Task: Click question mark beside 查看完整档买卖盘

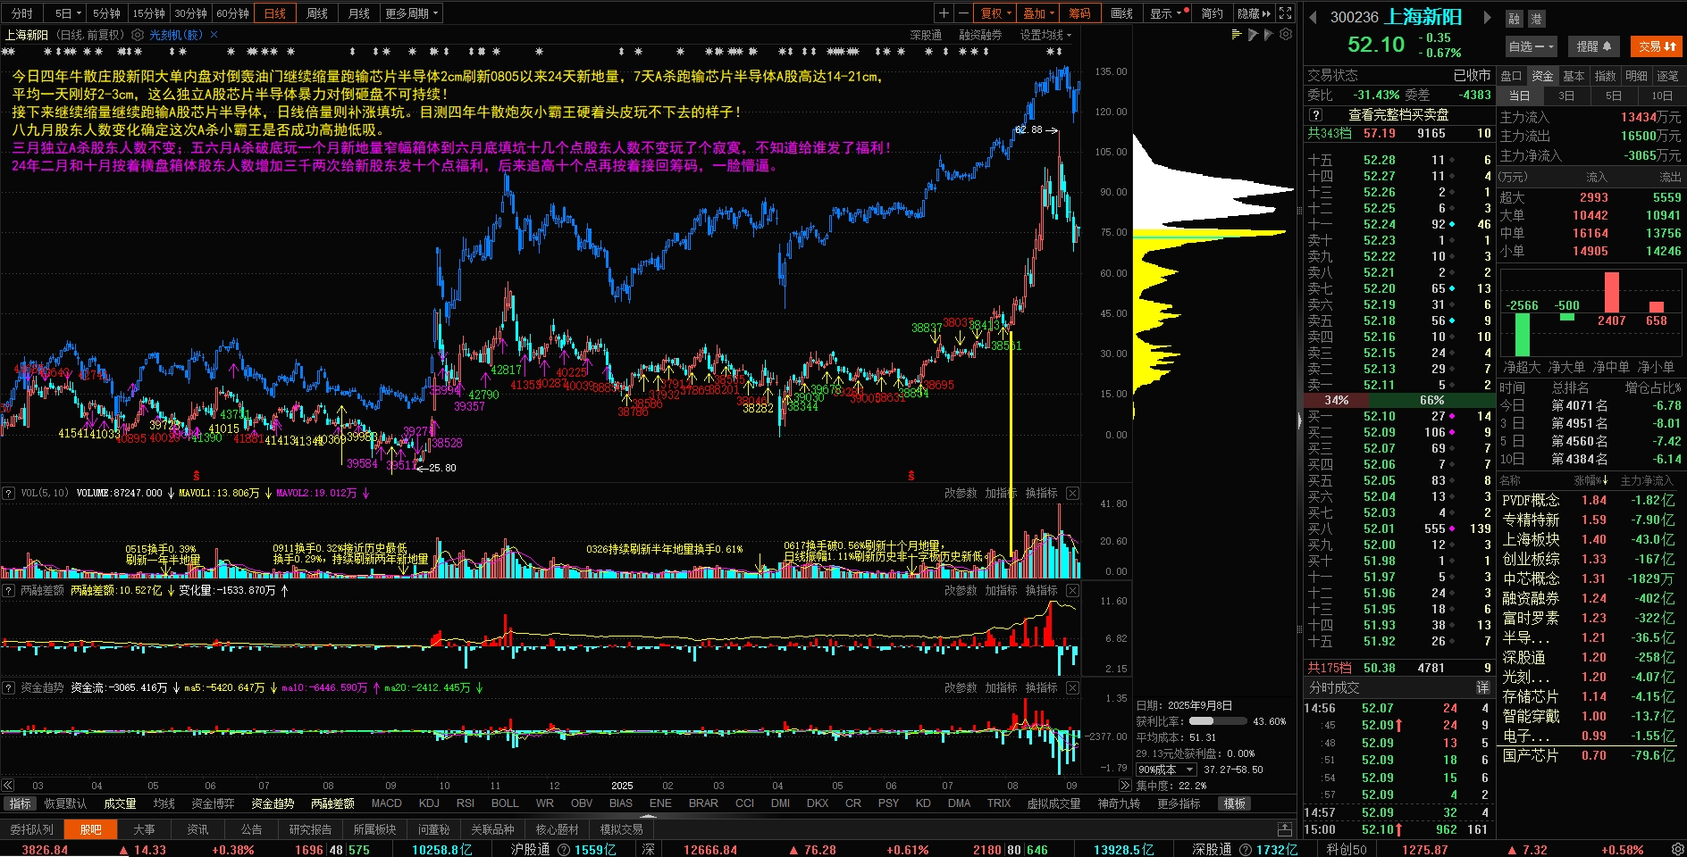Action: (1315, 115)
